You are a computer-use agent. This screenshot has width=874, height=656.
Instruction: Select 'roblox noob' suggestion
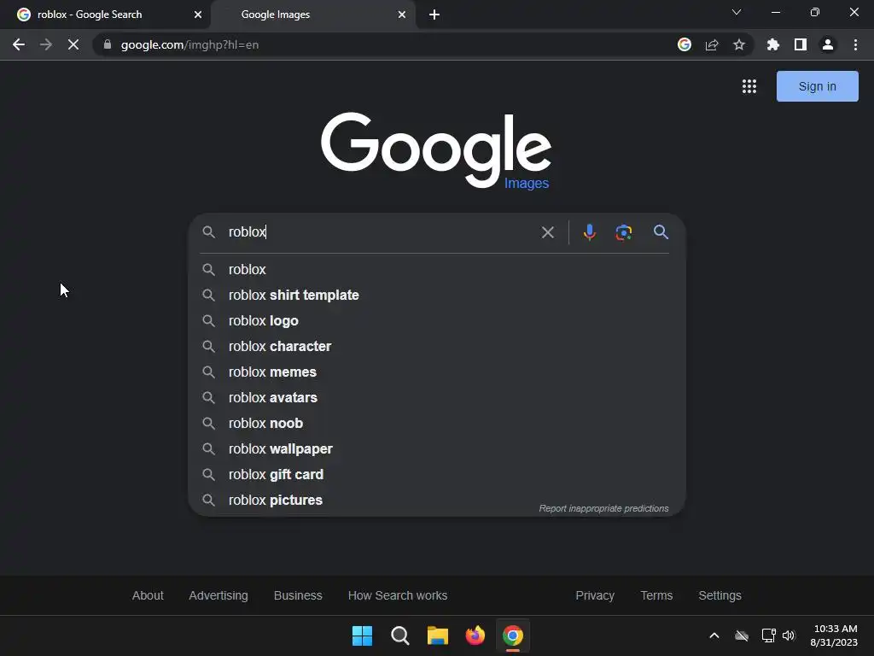point(435,424)
